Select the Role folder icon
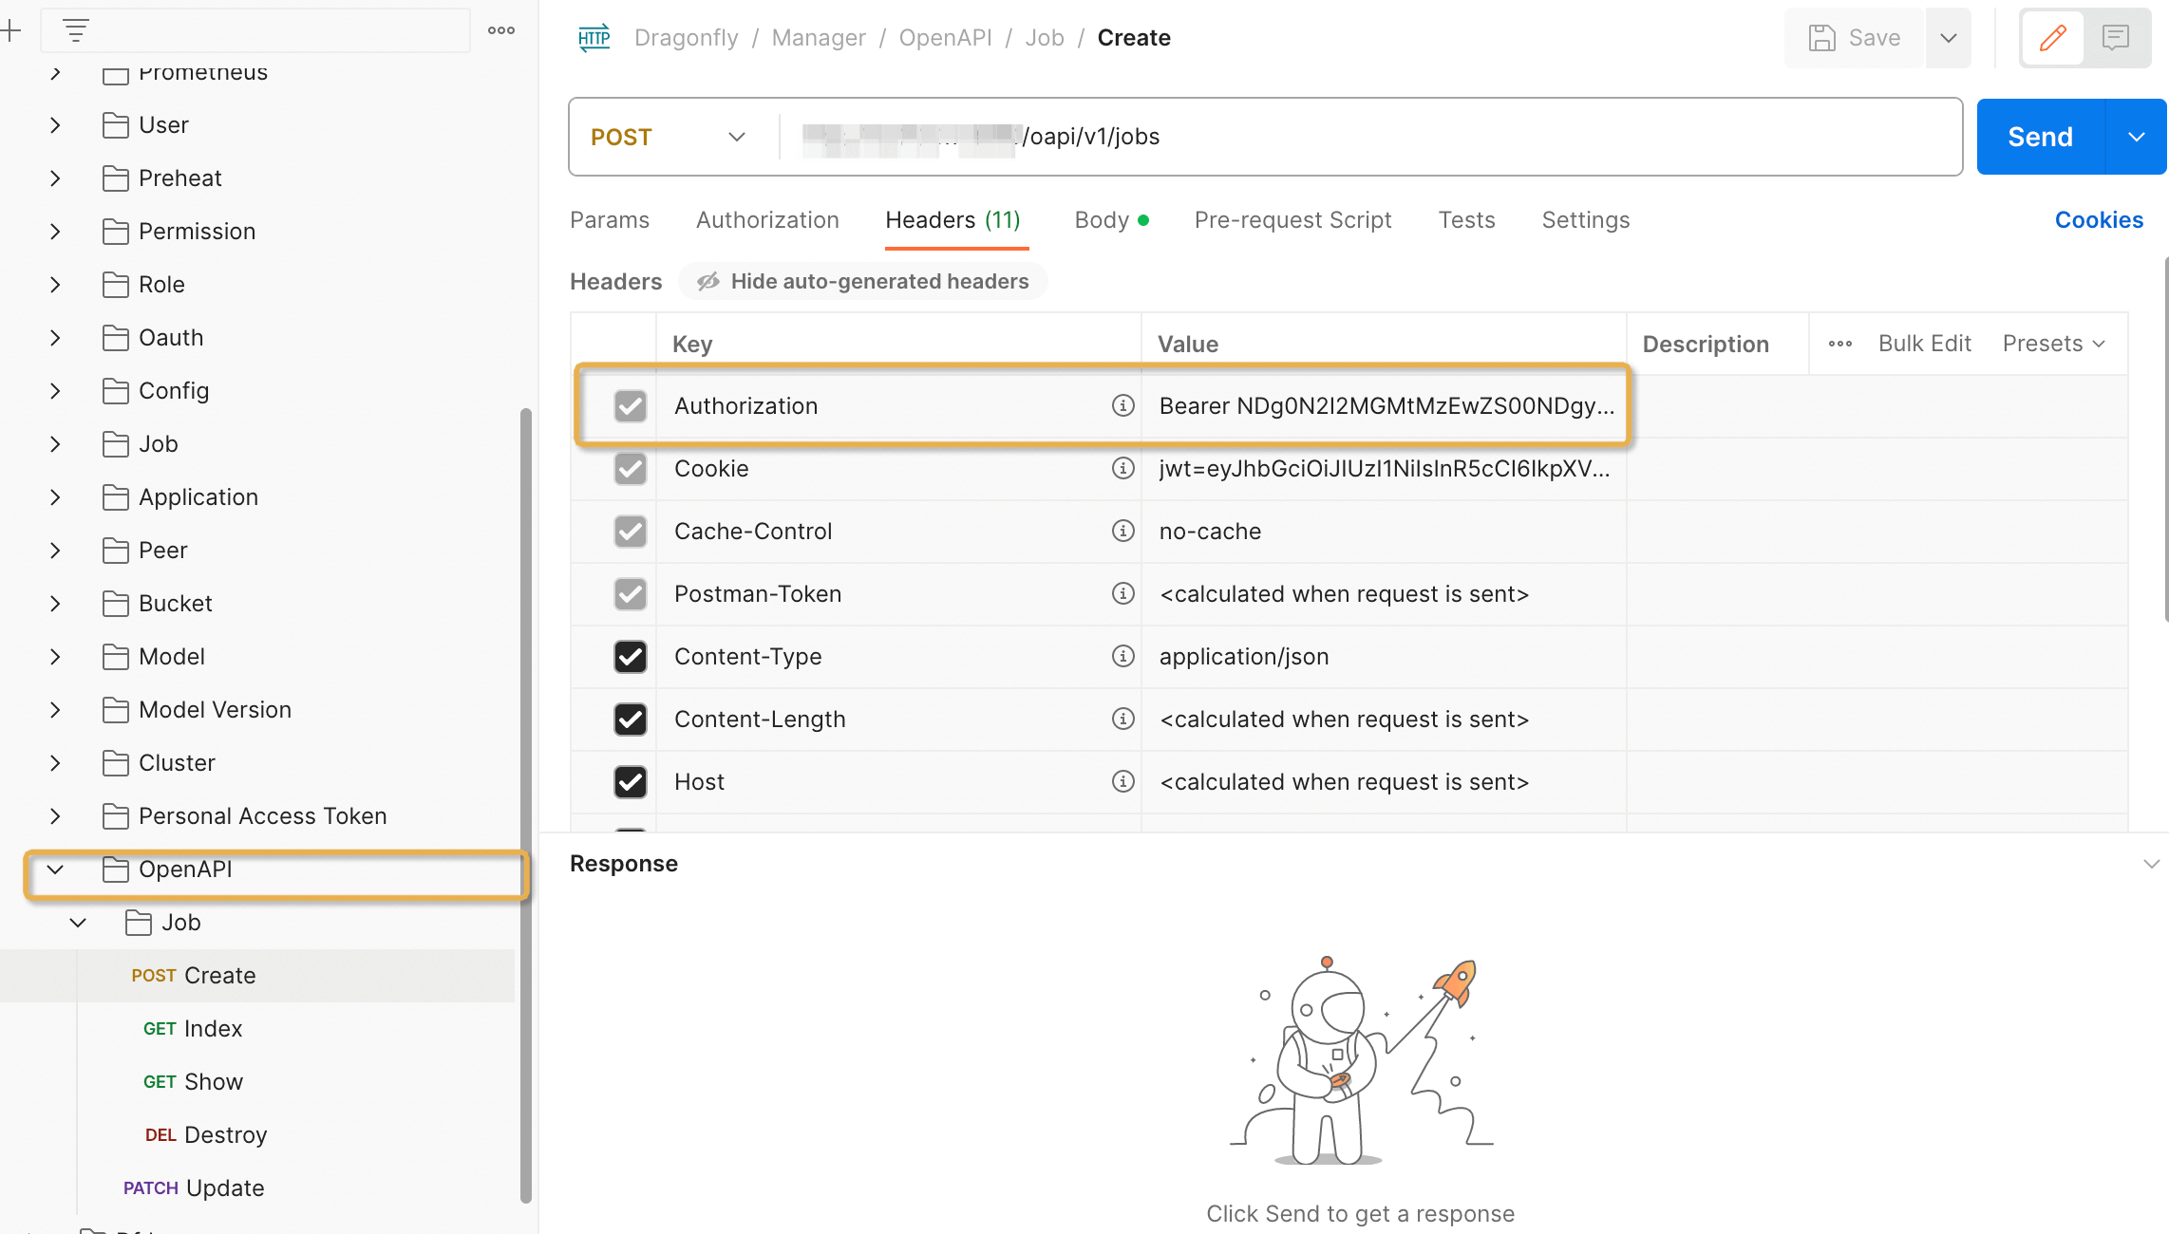 pyautogui.click(x=116, y=285)
